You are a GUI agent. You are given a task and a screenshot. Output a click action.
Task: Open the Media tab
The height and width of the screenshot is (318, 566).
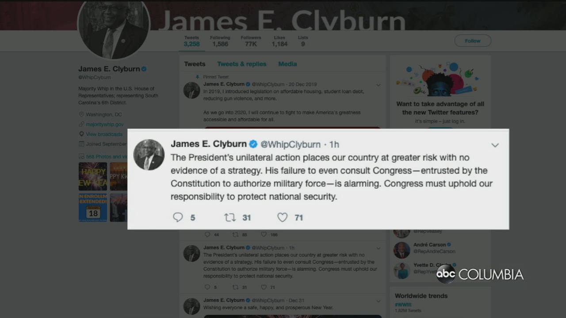pos(287,64)
